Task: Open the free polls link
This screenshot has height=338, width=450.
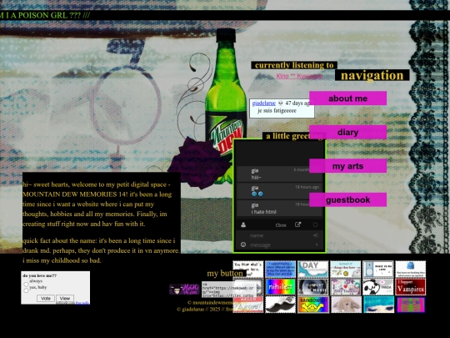Action: click(82, 303)
